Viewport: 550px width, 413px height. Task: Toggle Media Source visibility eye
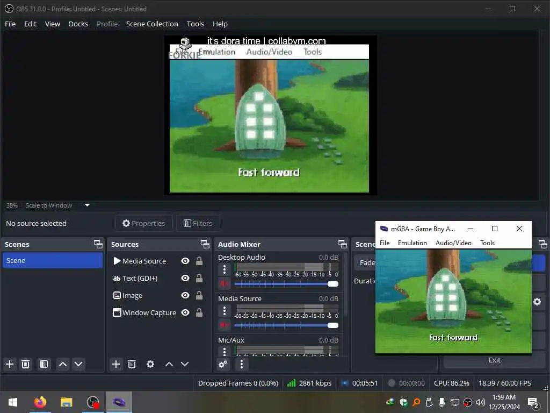point(185,261)
